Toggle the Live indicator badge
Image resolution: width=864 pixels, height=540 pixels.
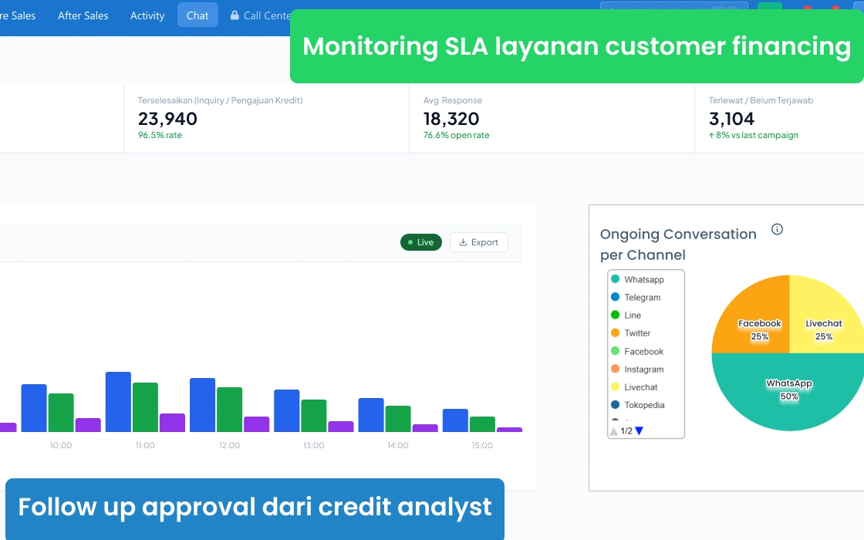point(421,242)
